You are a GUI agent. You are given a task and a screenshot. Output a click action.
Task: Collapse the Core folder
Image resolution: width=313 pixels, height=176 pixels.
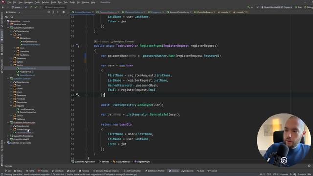pos(11,35)
